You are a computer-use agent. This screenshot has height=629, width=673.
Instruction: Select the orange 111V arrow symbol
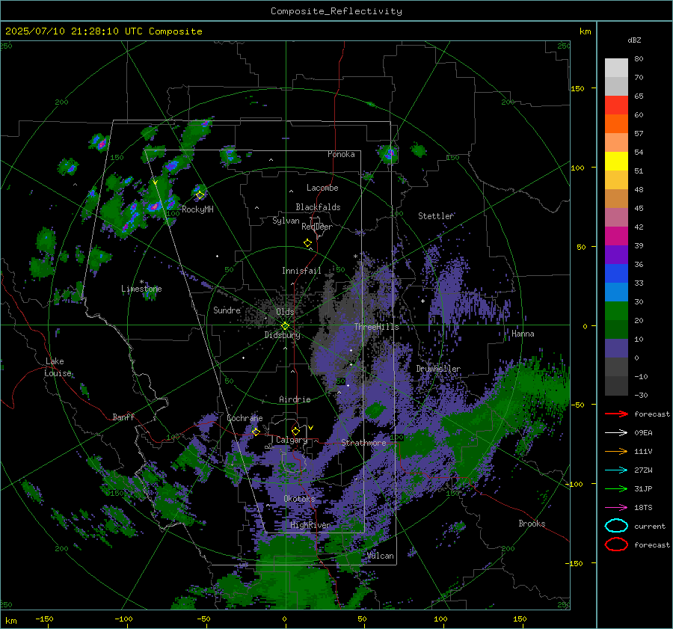(616, 451)
